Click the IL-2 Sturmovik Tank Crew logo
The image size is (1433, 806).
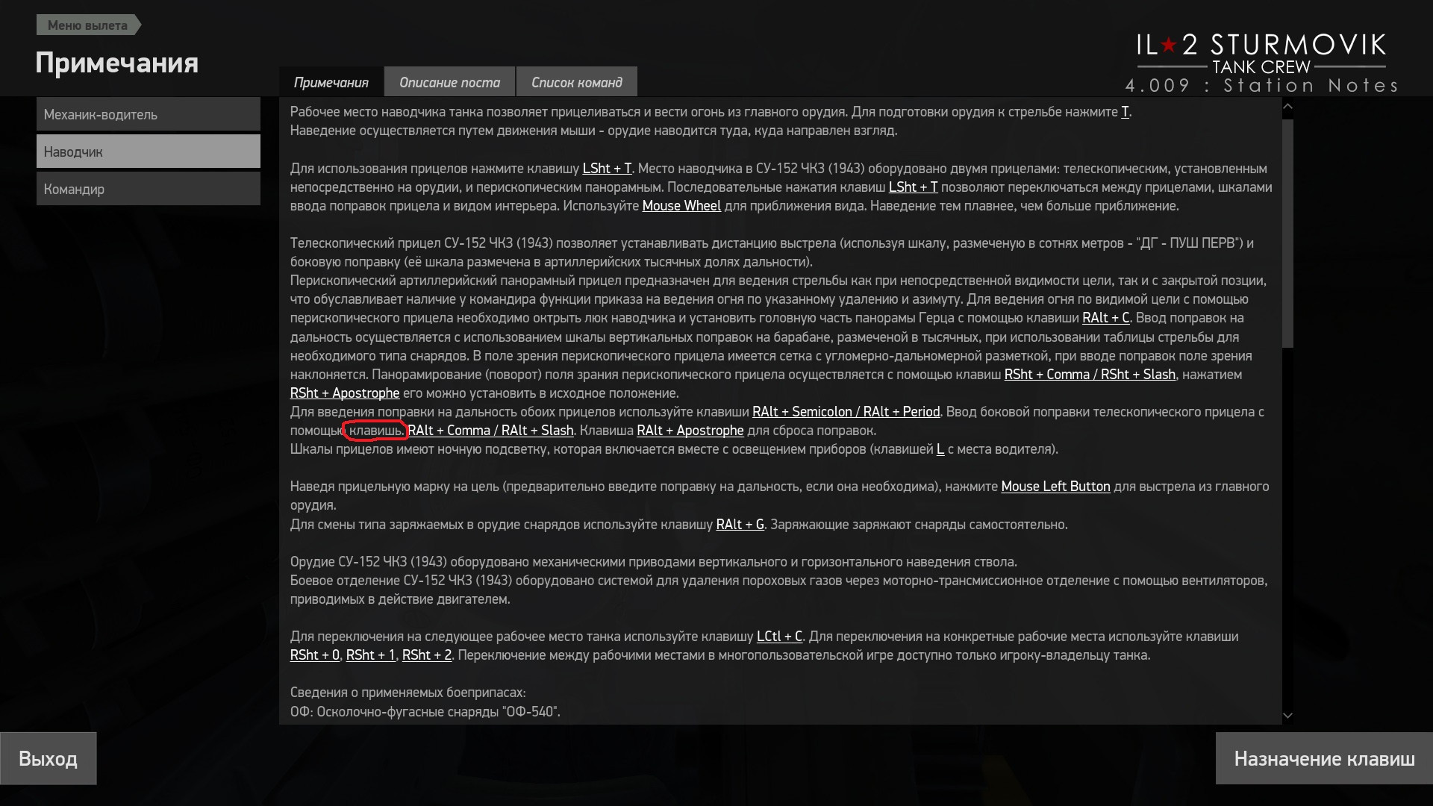pyautogui.click(x=1261, y=54)
